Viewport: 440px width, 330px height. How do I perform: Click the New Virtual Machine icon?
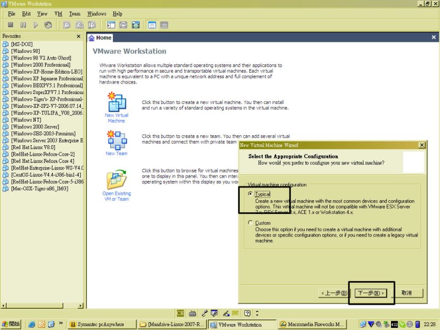tap(117, 102)
